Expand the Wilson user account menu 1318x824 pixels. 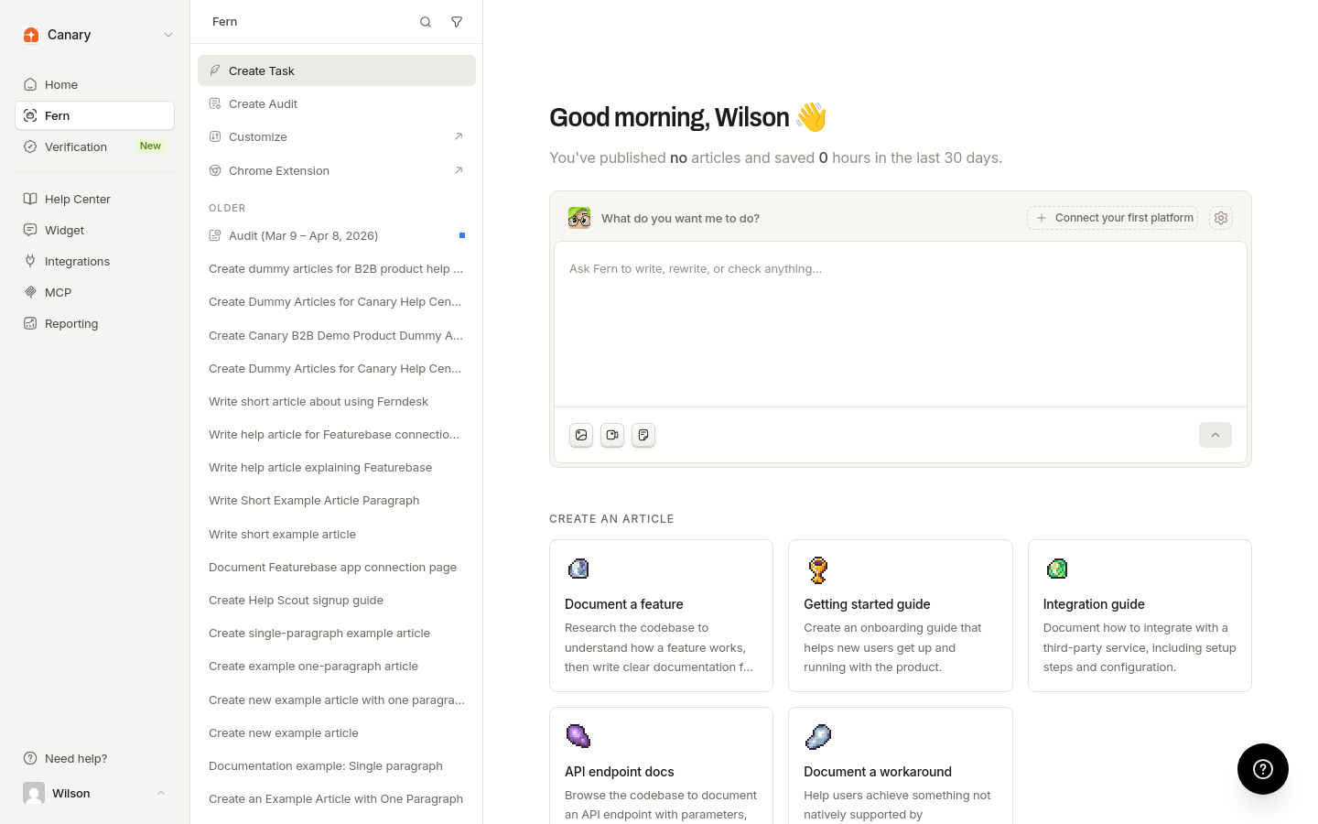[x=161, y=793]
